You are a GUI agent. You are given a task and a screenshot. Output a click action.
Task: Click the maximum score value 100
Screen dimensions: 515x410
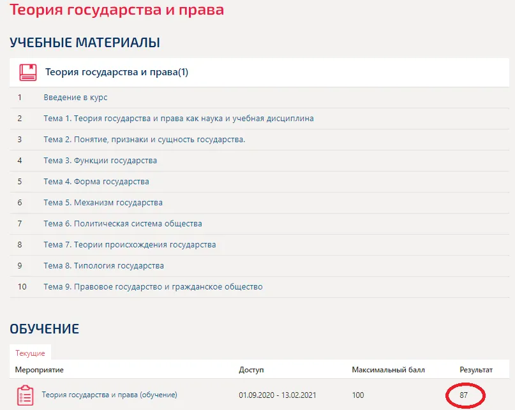pyautogui.click(x=358, y=395)
